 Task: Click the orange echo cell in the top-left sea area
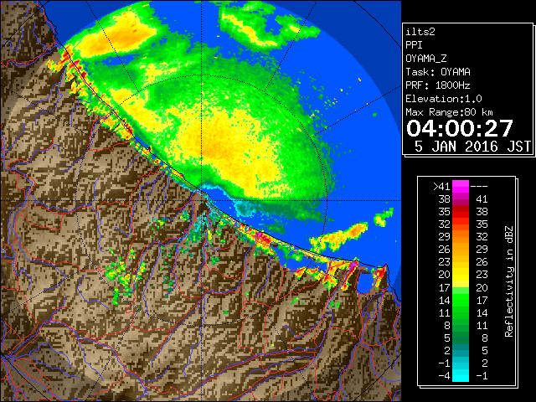(116, 36)
